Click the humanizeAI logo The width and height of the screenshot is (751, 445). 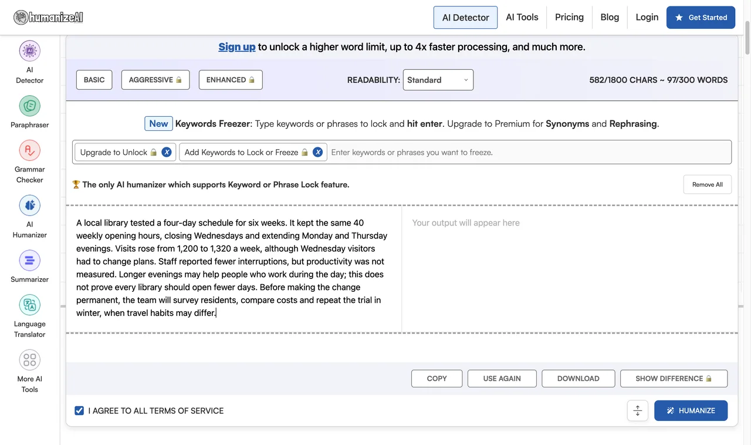49,17
